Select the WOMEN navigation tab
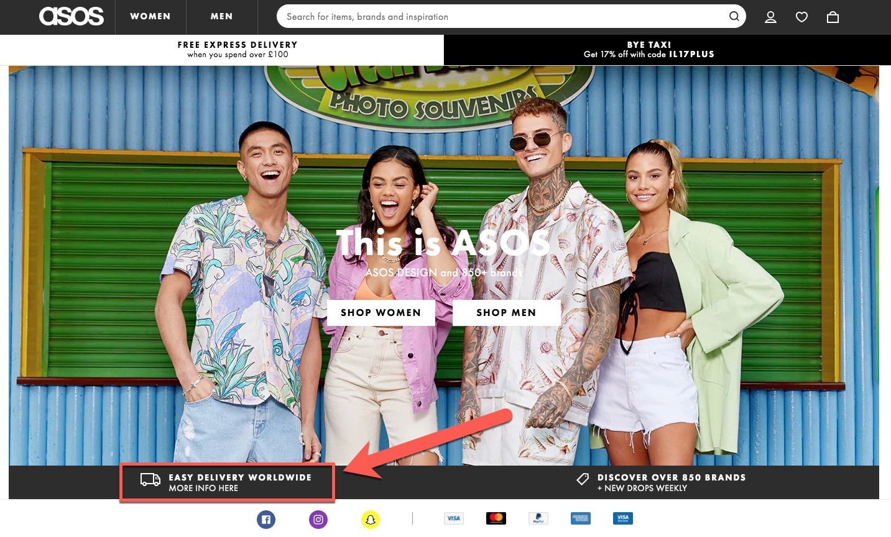The image size is (891, 537). [150, 17]
